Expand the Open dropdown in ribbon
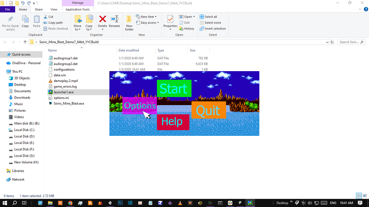 (x=194, y=17)
